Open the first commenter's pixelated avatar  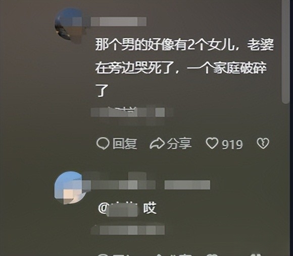[70, 25]
